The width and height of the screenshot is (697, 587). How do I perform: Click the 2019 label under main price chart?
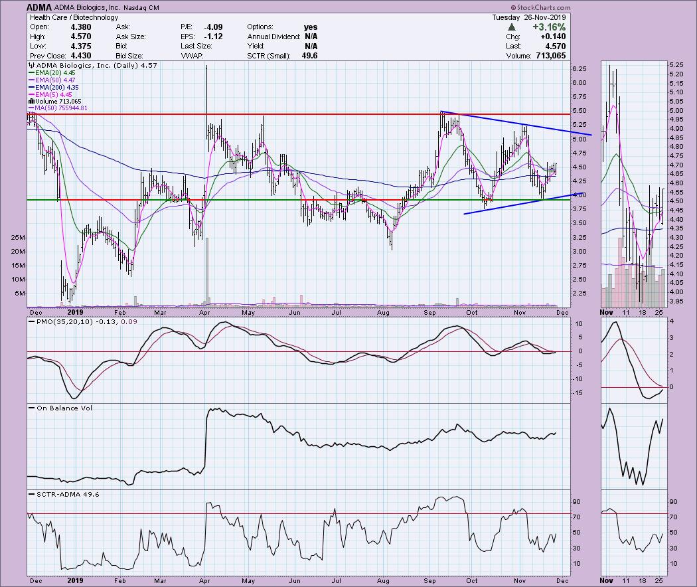pos(75,313)
